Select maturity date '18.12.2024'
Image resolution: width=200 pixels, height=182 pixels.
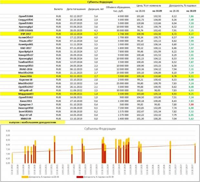[x=76, y=34]
